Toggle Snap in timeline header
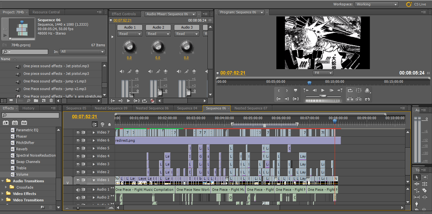Screen dimensions: 432x214 (x=94, y=124)
